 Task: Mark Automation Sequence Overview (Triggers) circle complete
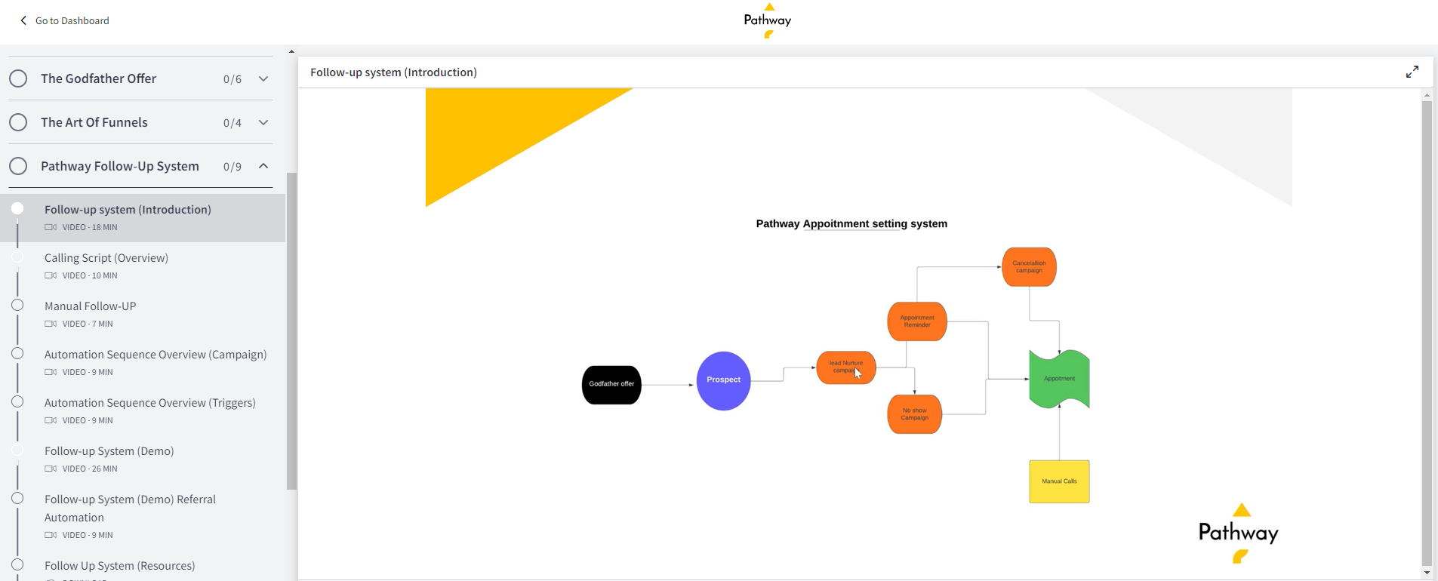click(17, 401)
